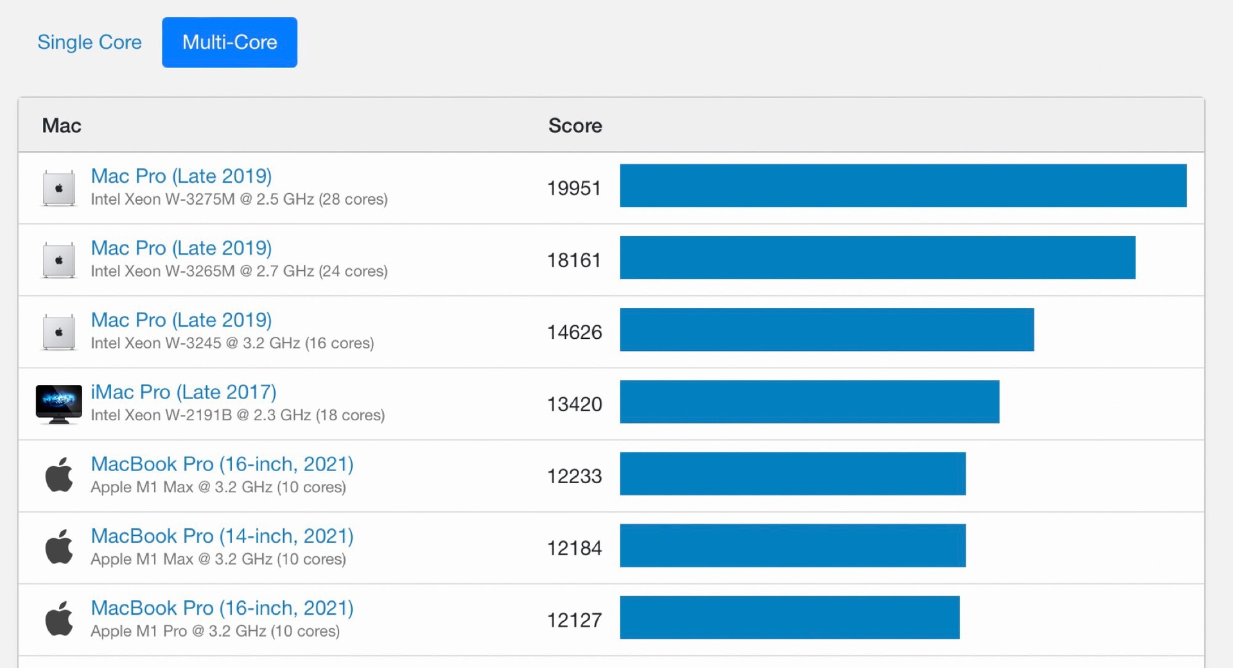Image resolution: width=1233 pixels, height=668 pixels.
Task: Open Mac Pro link with Xeon W-3245
Action: (181, 320)
